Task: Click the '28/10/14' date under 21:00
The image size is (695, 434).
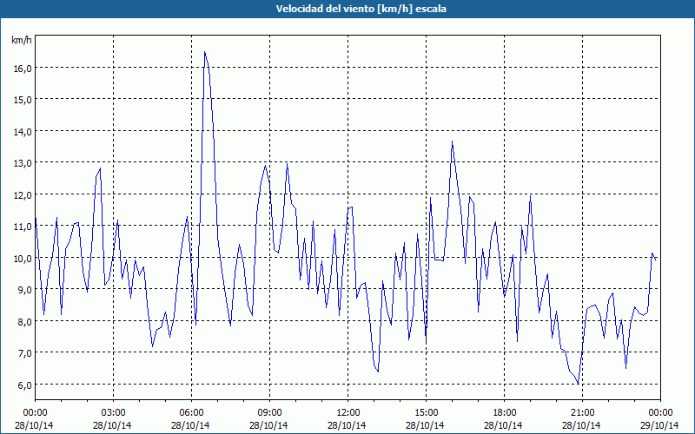Action: click(581, 425)
